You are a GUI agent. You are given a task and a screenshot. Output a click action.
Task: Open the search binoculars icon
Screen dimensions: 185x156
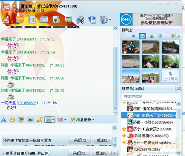[80, 20]
